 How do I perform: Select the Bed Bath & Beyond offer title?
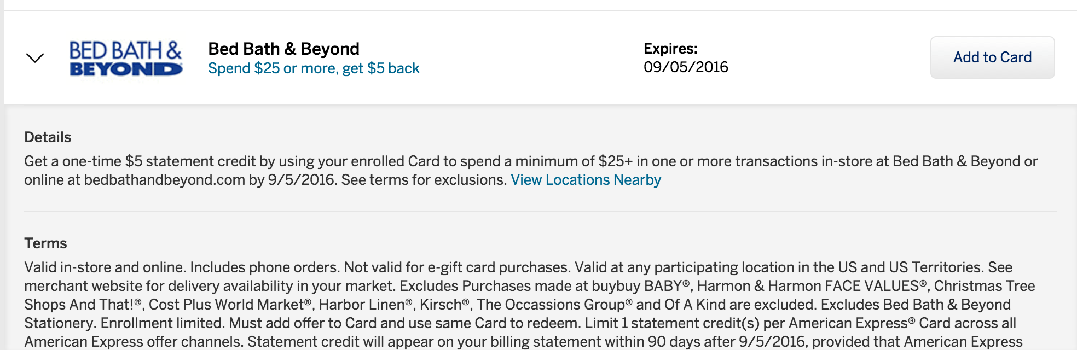click(x=283, y=49)
